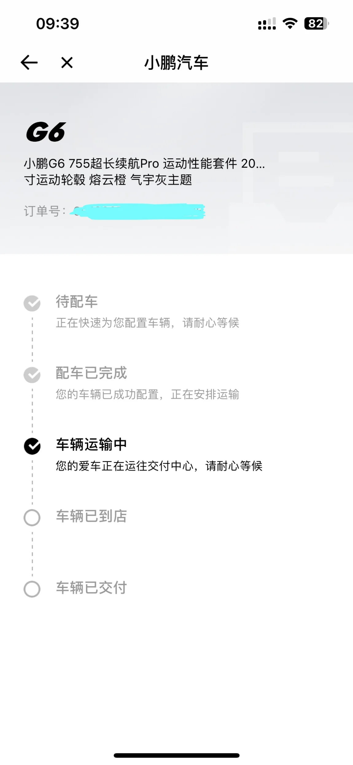Tap the home indicator bar
This screenshot has height=765, width=353.
tap(177, 755)
